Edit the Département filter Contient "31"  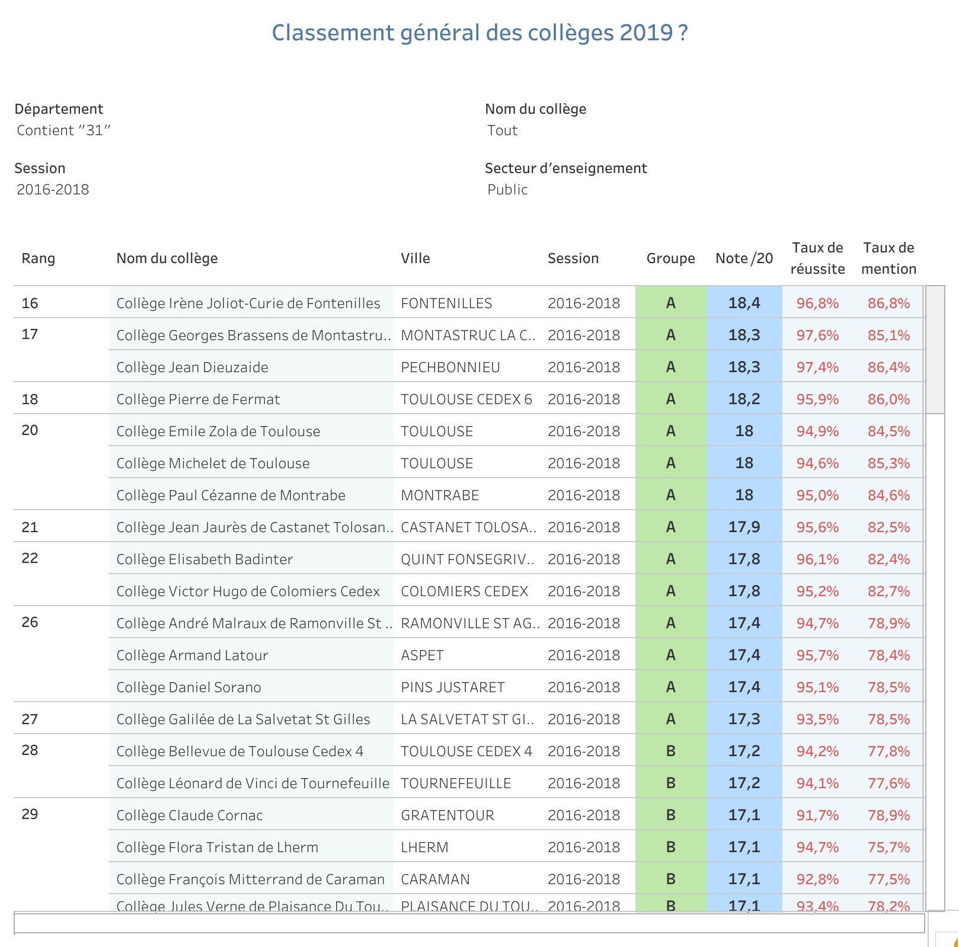(64, 130)
